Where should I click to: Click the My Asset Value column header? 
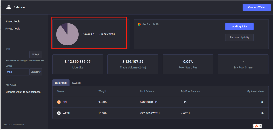pos(255,91)
